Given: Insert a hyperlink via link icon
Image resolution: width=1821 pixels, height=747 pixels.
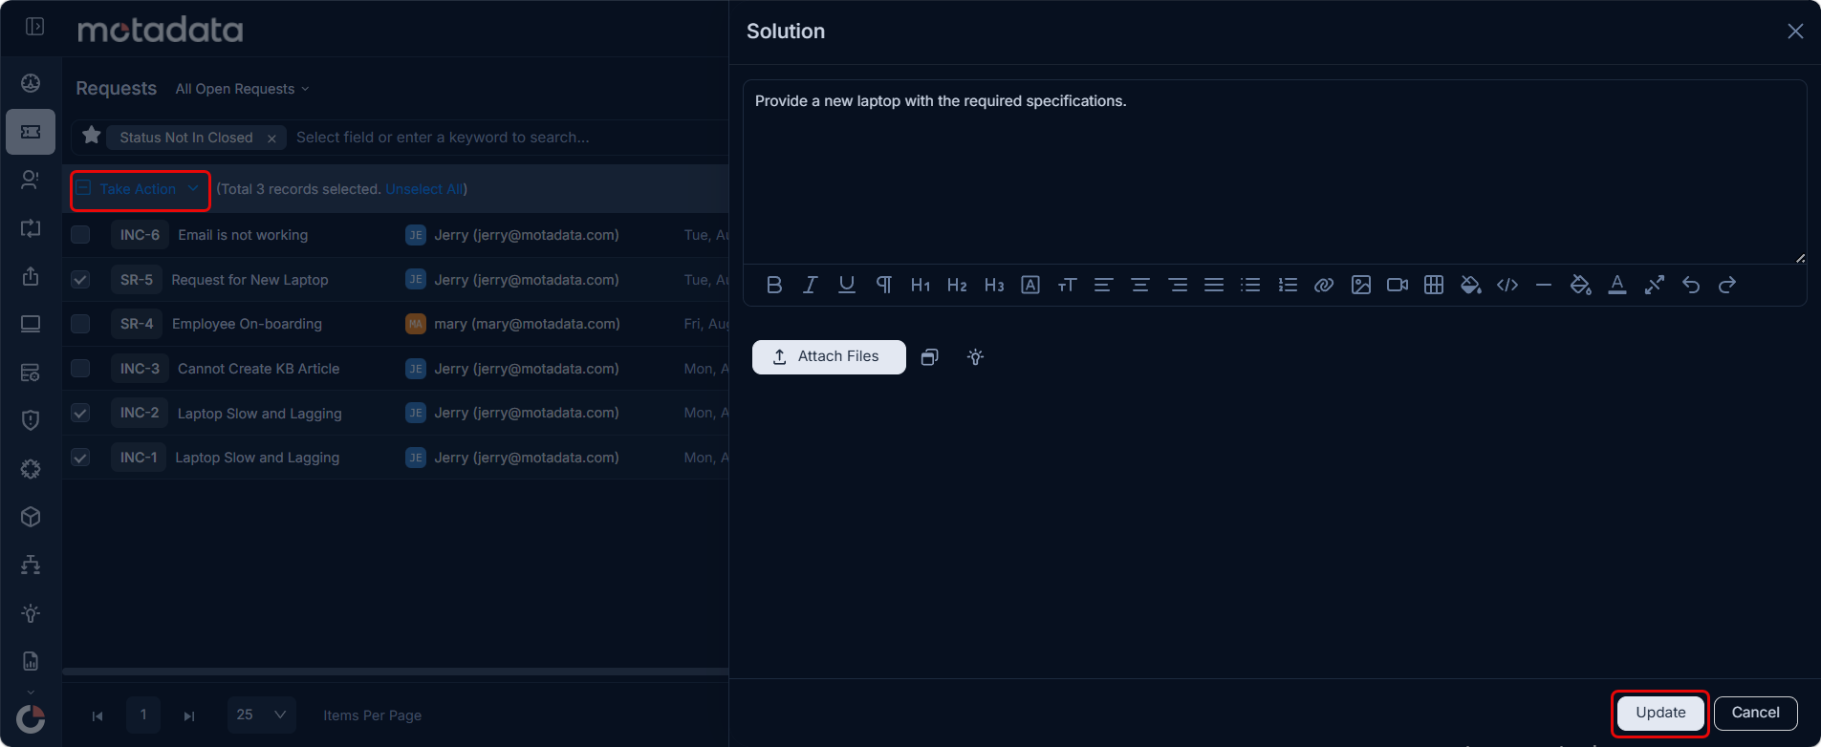Looking at the screenshot, I should 1324,285.
